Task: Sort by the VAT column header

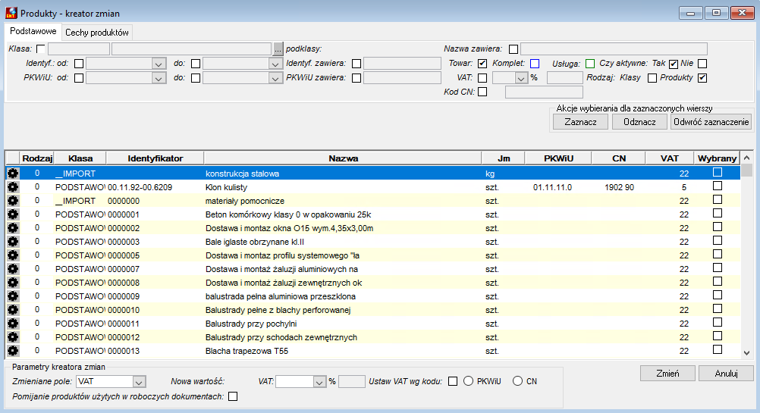Action: (670, 158)
